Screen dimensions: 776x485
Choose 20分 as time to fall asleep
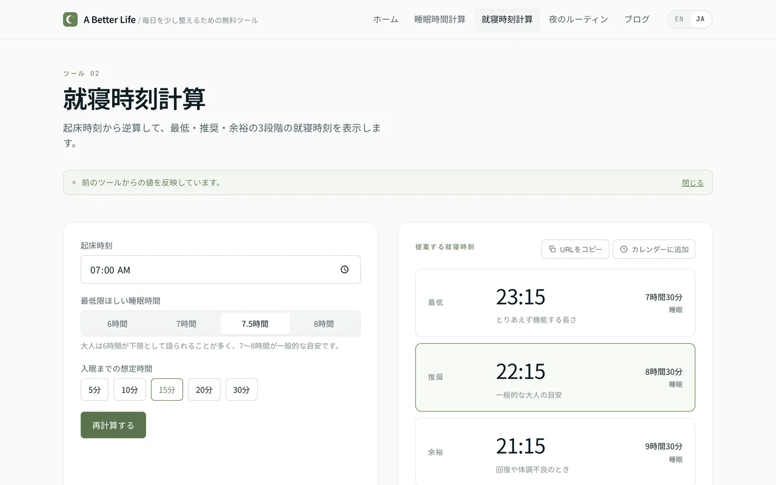coord(204,390)
